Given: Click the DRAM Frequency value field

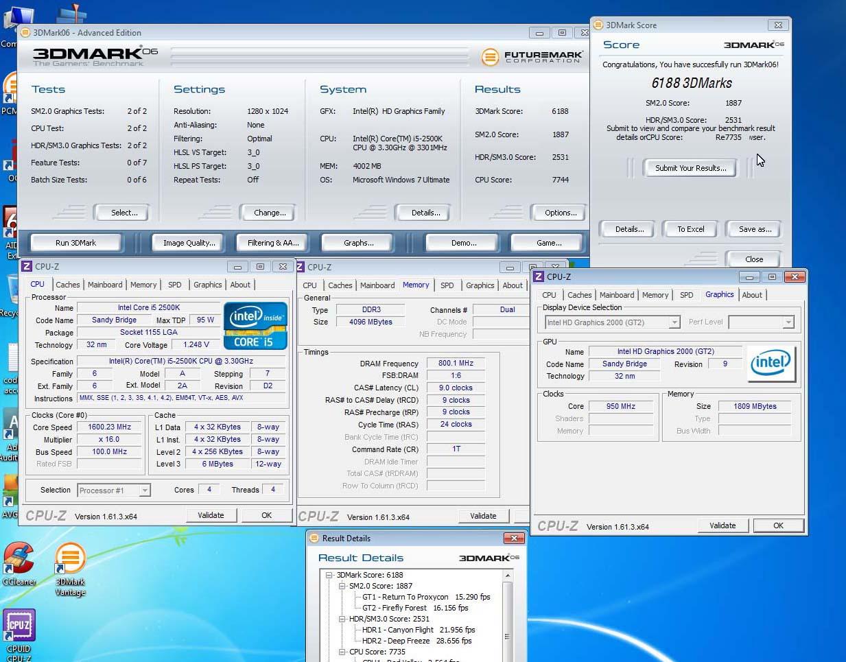Looking at the screenshot, I should click(456, 364).
